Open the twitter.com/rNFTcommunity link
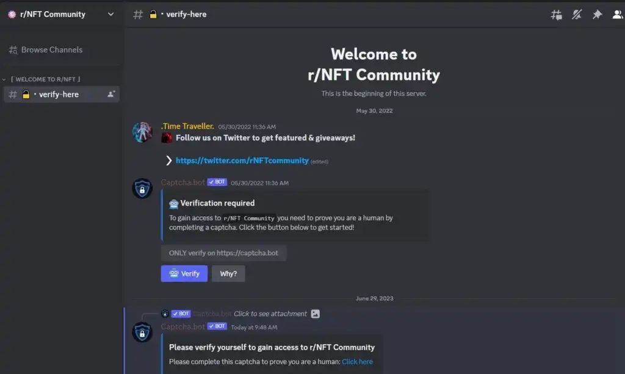The image size is (625, 374). click(x=242, y=160)
